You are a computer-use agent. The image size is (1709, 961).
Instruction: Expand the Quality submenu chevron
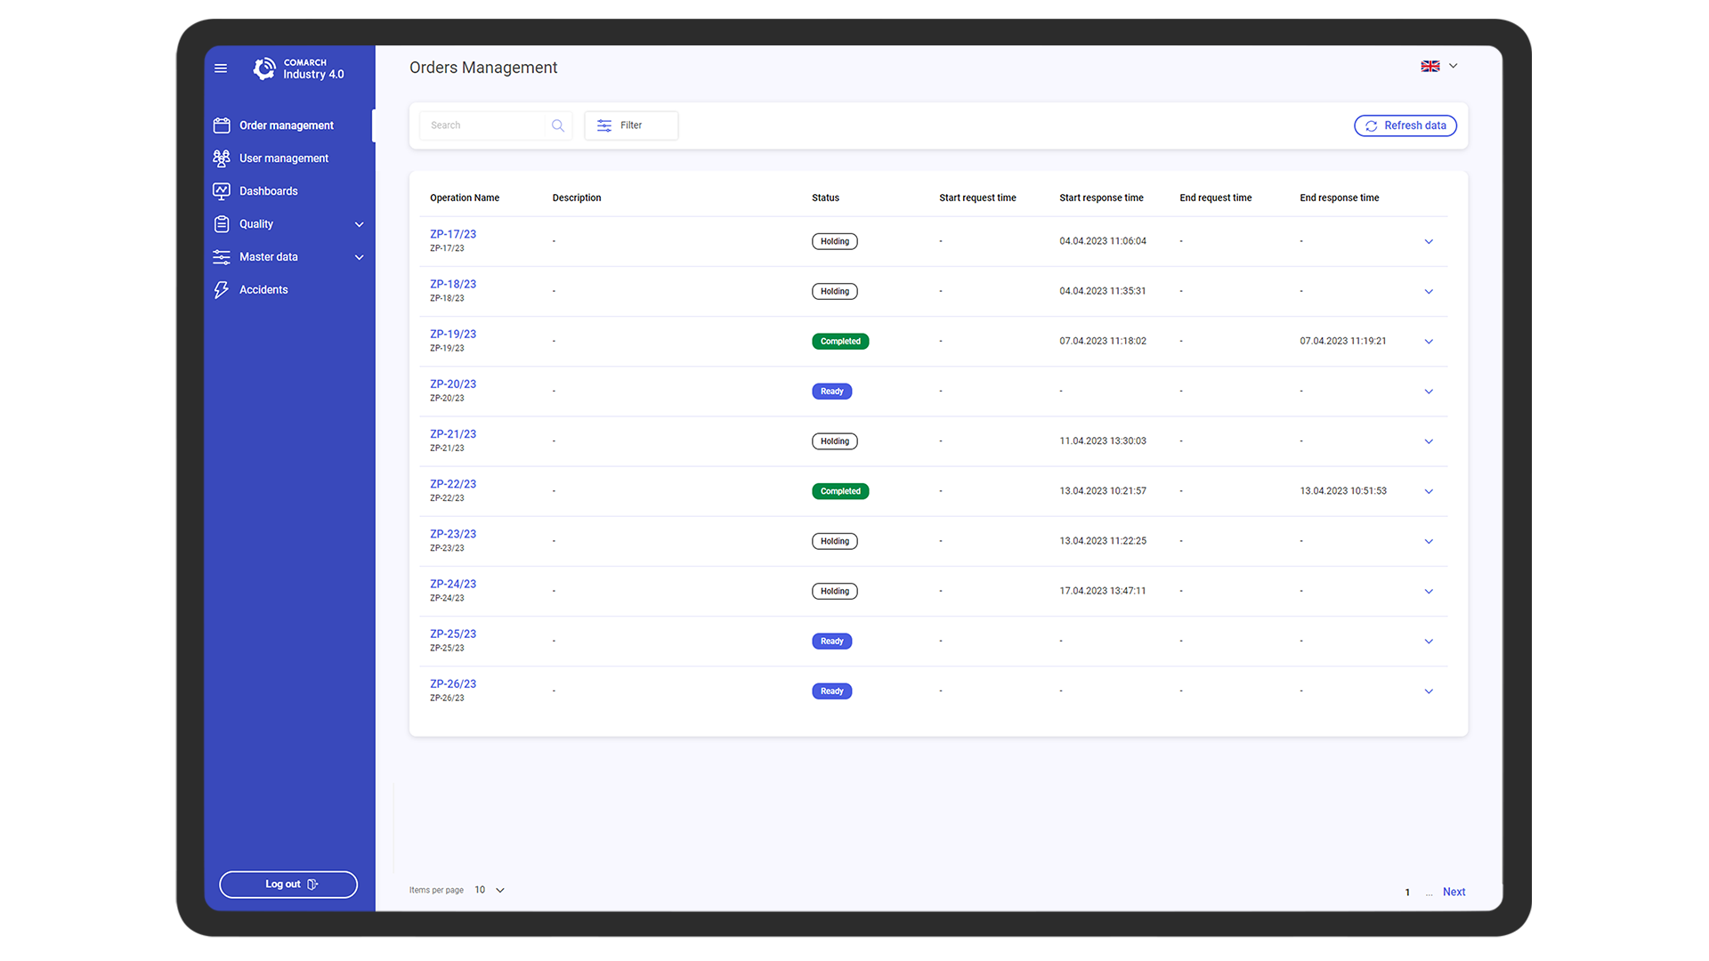coord(360,224)
